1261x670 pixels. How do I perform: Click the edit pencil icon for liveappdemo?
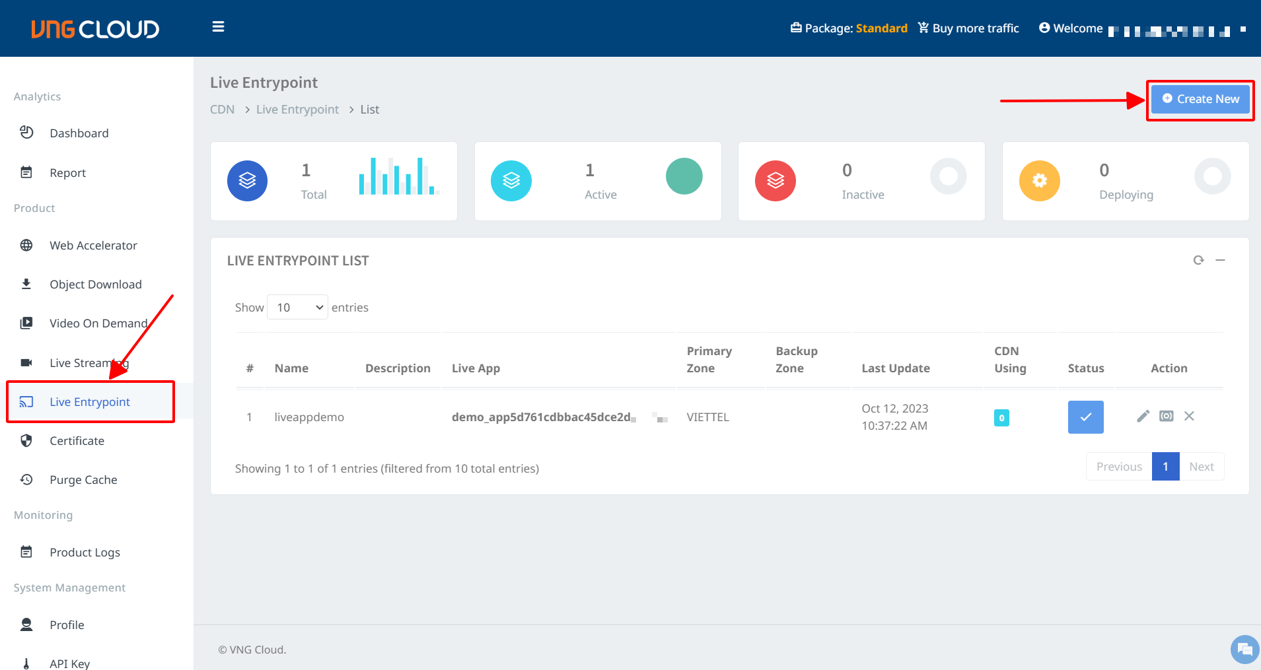[x=1143, y=416]
